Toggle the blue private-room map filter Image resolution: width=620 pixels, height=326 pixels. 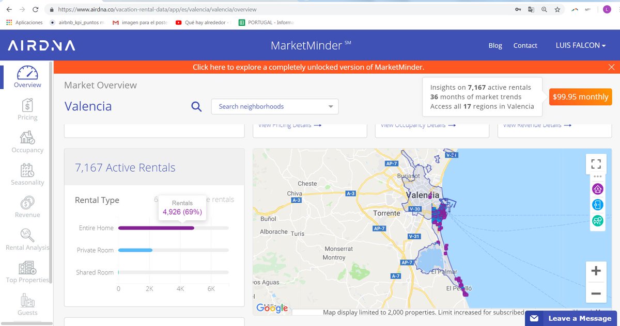597,205
